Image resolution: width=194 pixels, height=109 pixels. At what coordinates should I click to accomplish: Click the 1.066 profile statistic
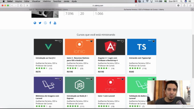click(99, 14)
